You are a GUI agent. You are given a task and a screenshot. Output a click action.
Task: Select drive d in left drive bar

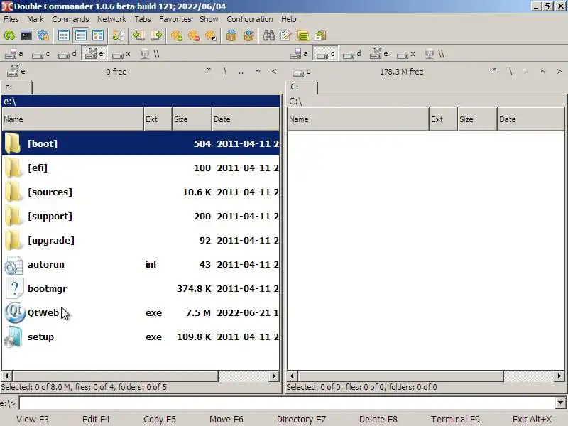(67, 54)
